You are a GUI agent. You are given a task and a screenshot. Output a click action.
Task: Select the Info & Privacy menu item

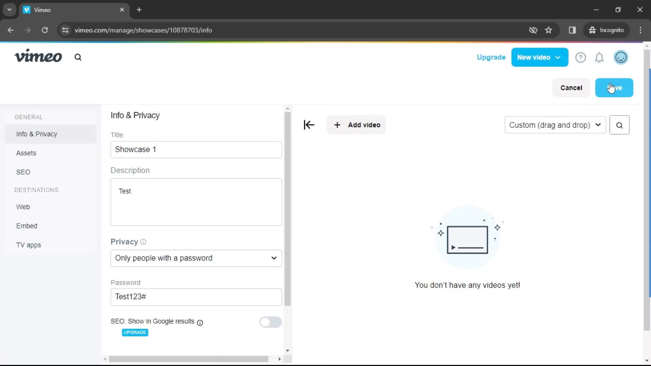[37, 134]
